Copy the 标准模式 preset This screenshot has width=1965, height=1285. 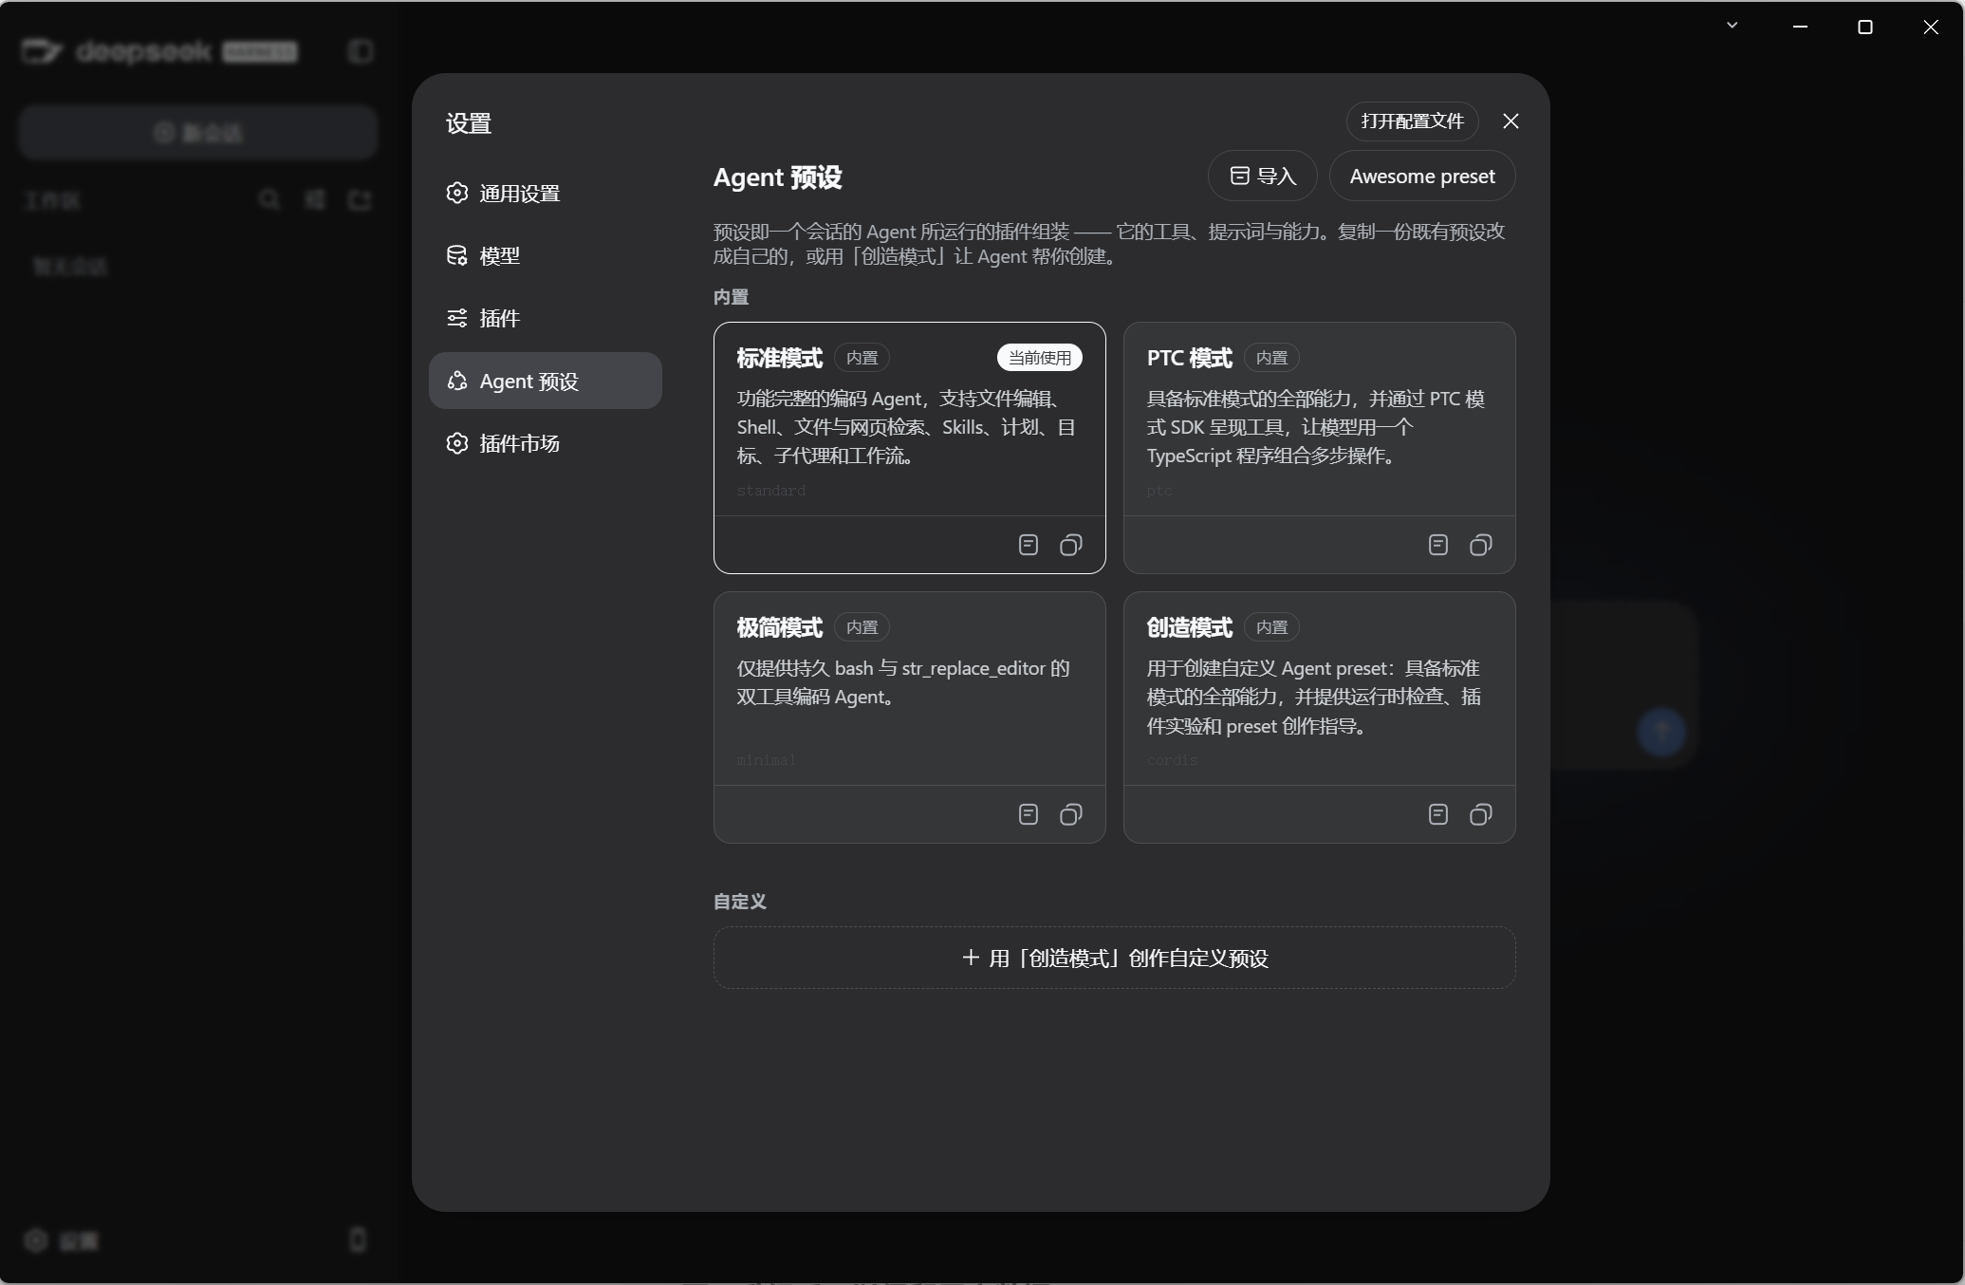(x=1071, y=545)
